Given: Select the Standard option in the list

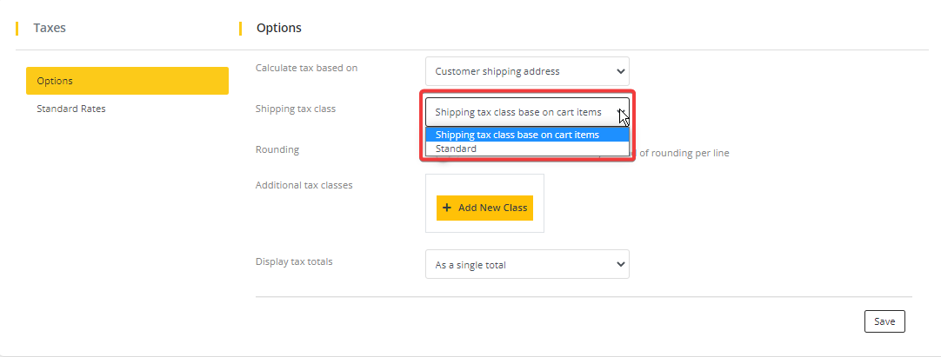Looking at the screenshot, I should tap(457, 149).
